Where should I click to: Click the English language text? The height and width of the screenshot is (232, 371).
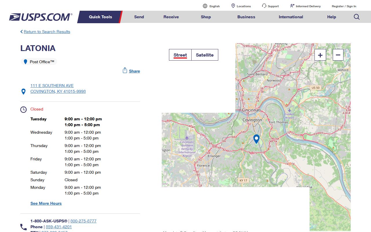pos(214,6)
